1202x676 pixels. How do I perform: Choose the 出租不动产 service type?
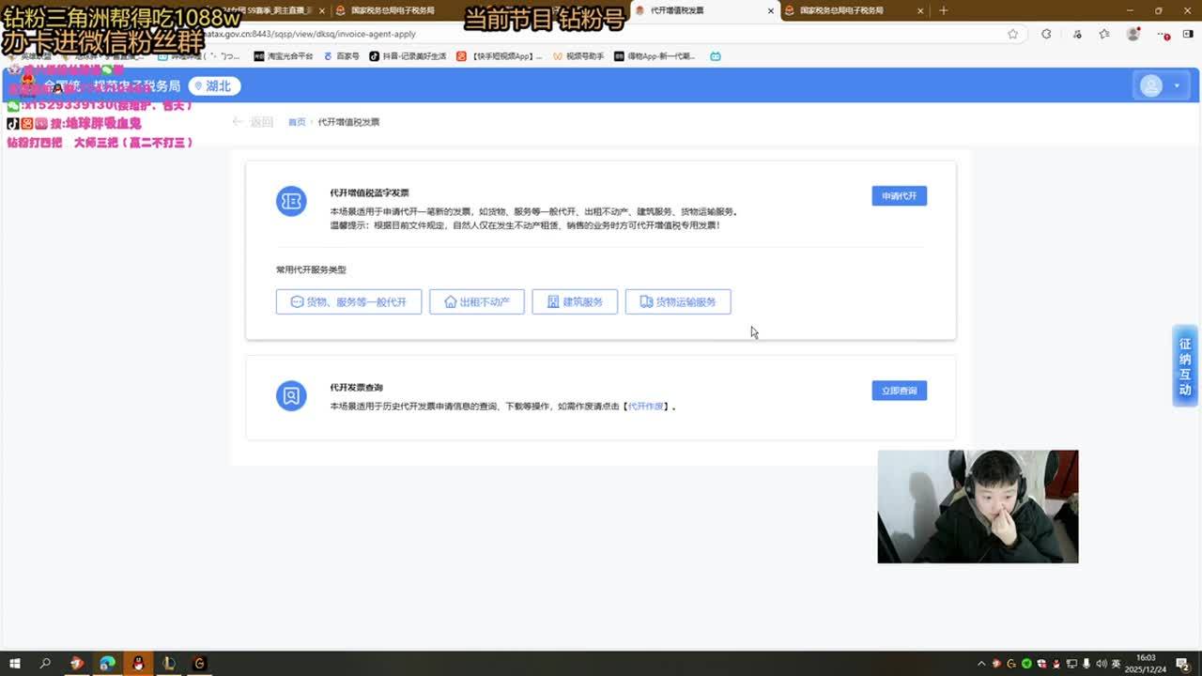point(476,301)
